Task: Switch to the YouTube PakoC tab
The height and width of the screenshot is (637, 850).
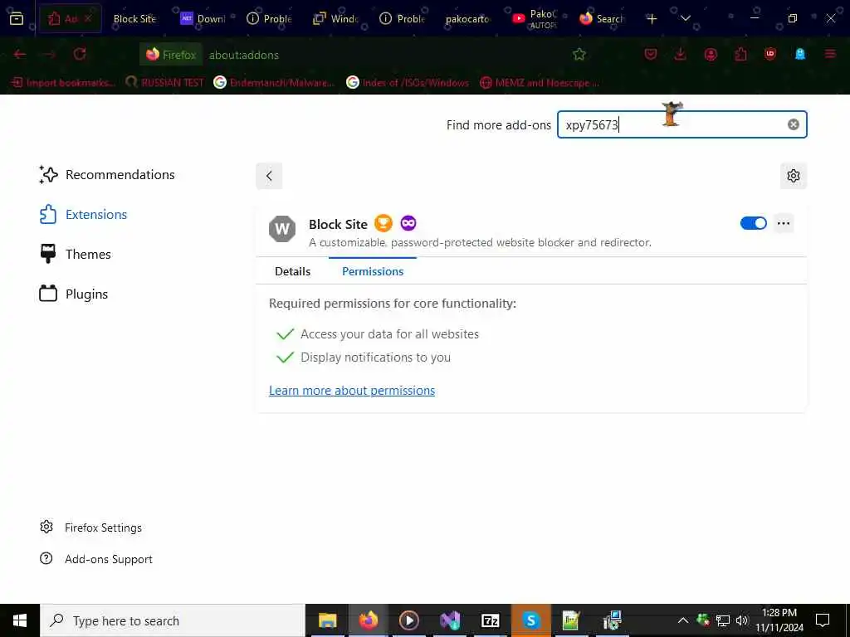Action: click(537, 18)
